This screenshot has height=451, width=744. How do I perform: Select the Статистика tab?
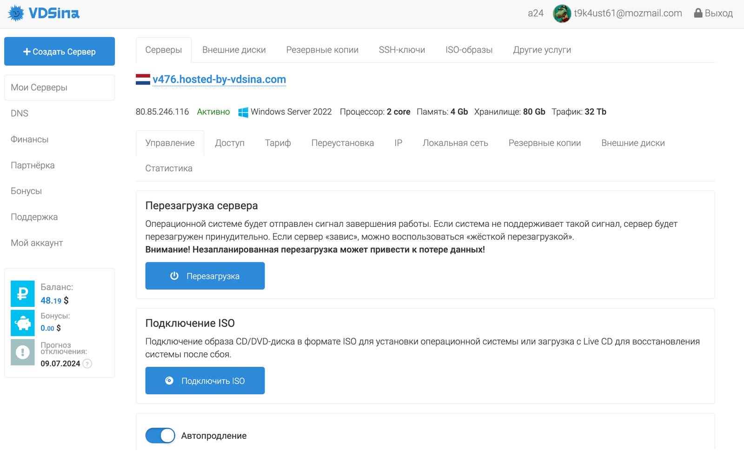point(169,168)
